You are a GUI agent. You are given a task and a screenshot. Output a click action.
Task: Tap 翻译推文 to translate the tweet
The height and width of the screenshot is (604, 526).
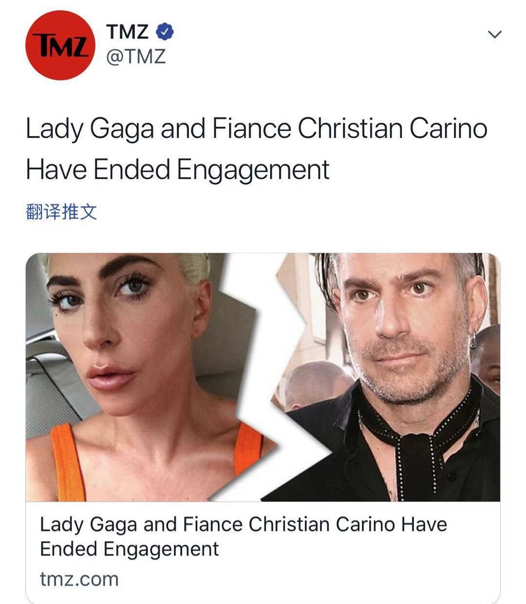click(x=61, y=212)
